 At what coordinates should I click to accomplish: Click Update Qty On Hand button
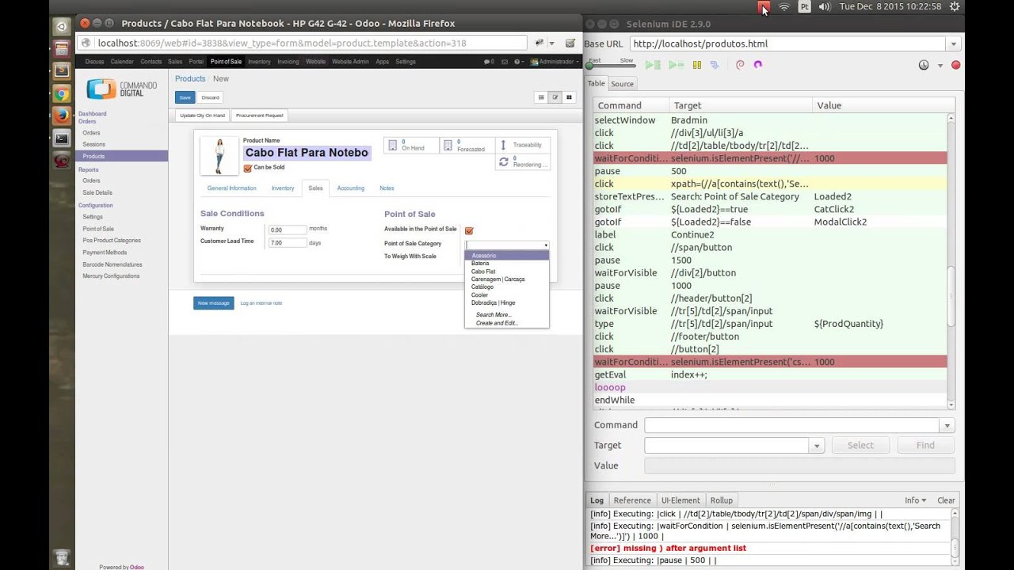(x=202, y=116)
